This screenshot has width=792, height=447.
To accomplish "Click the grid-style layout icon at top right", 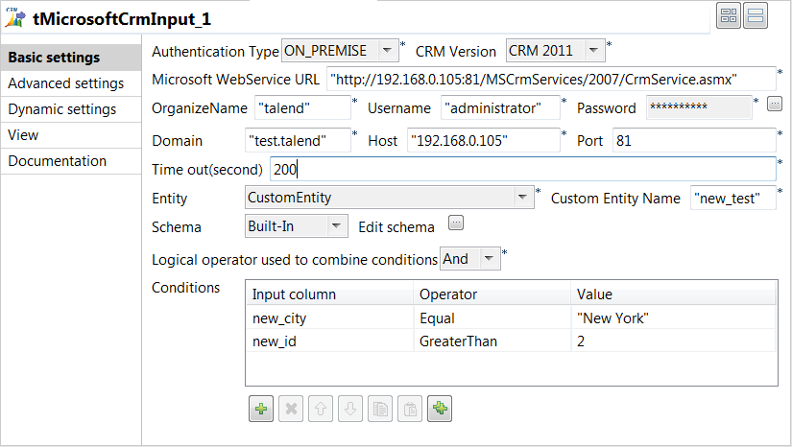I will [729, 15].
